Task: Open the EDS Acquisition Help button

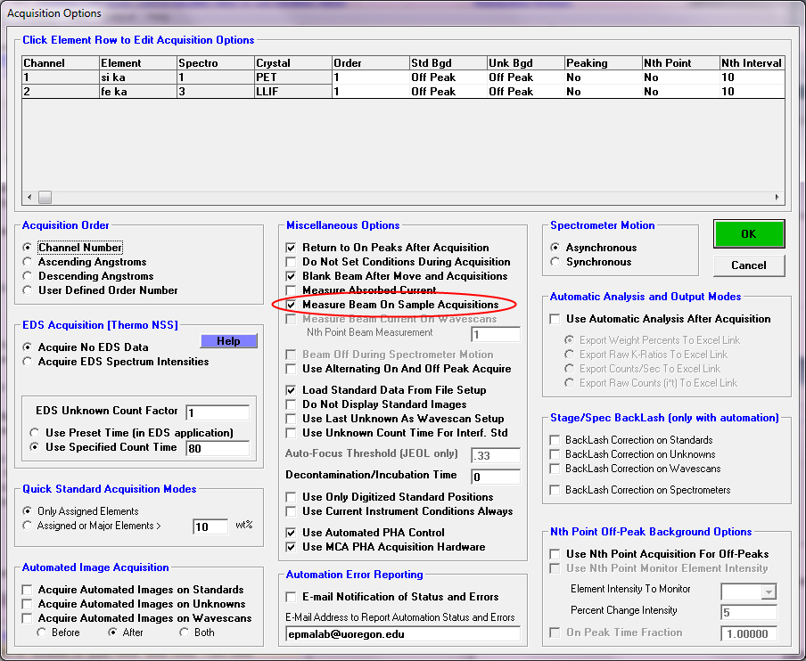Action: 228,341
